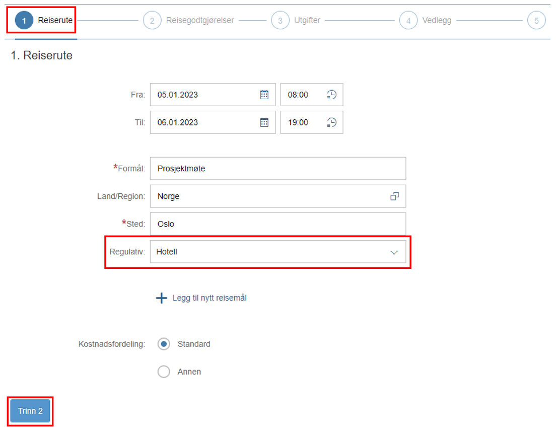Open the time picker for 08:00

(331, 95)
